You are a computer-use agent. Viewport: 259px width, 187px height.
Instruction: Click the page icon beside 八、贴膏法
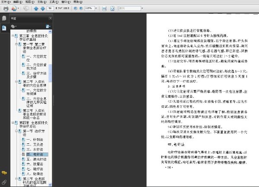tap(23, 174)
